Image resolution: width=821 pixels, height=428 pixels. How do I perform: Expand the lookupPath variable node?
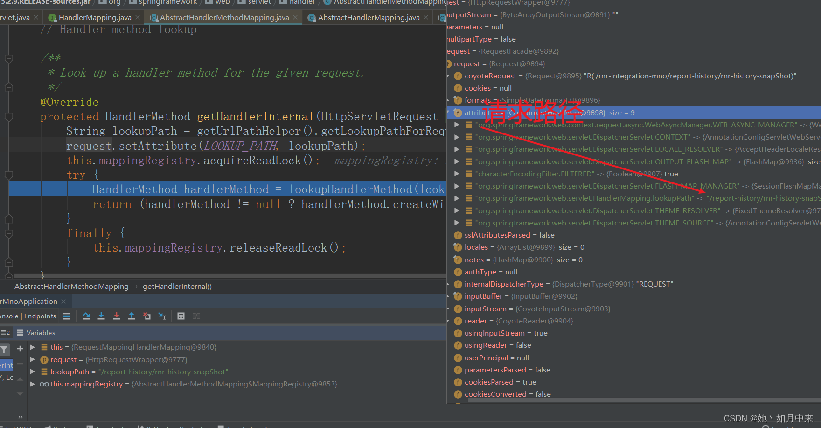tap(32, 372)
